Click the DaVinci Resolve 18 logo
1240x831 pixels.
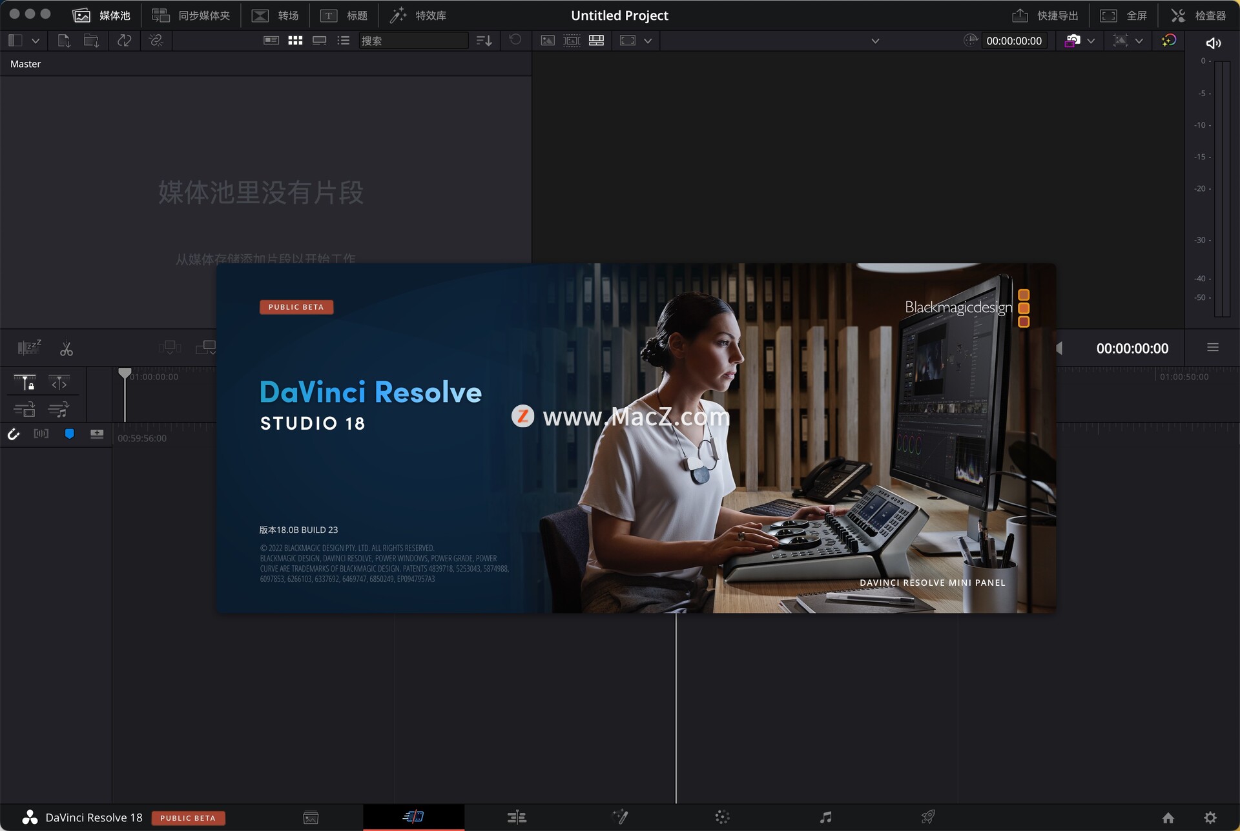pos(30,817)
